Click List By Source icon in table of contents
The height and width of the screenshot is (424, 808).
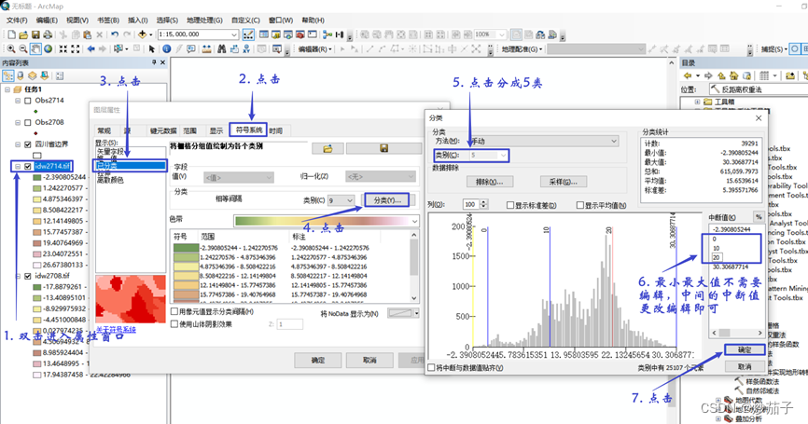[x=21, y=76]
